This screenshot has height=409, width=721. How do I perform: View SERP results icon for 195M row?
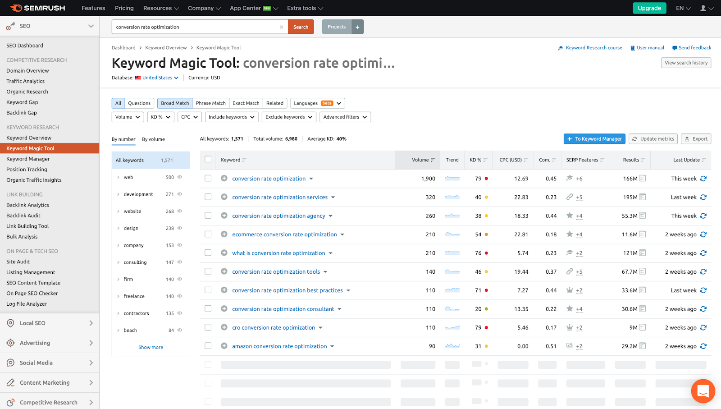click(643, 197)
